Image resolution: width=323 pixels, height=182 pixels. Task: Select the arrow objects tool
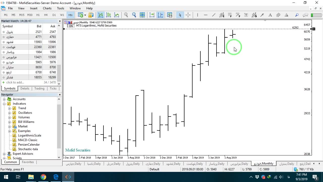click(262, 15)
